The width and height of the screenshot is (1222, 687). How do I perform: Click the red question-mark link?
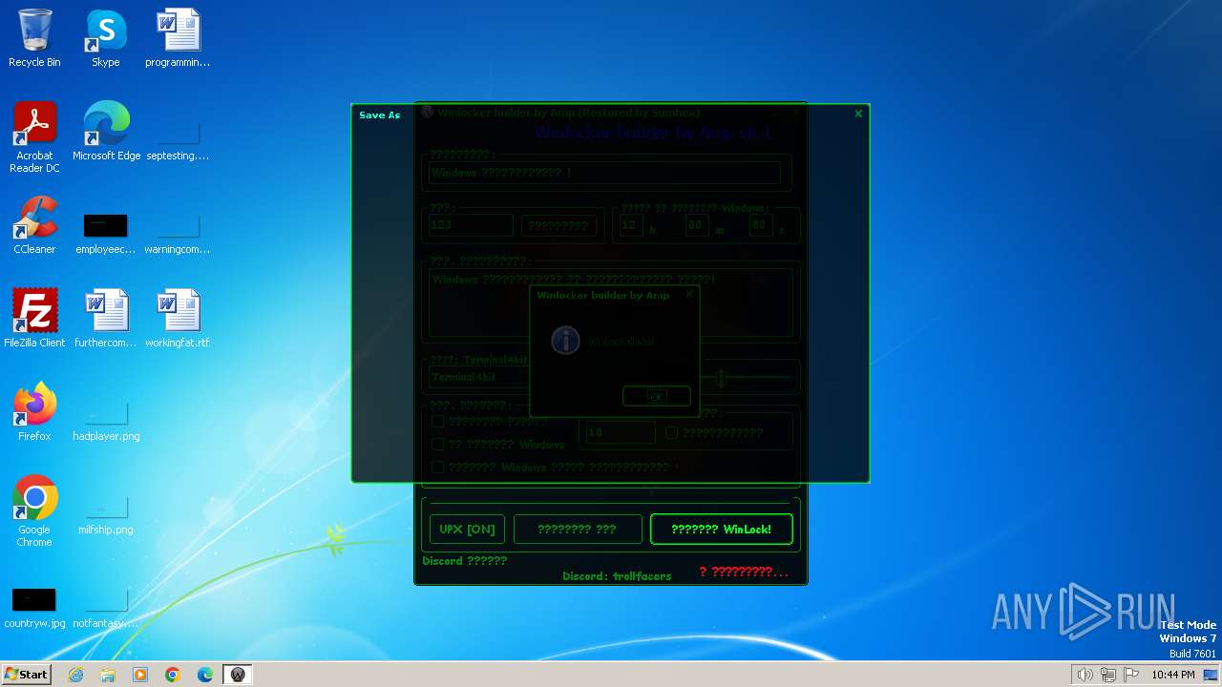(x=744, y=572)
